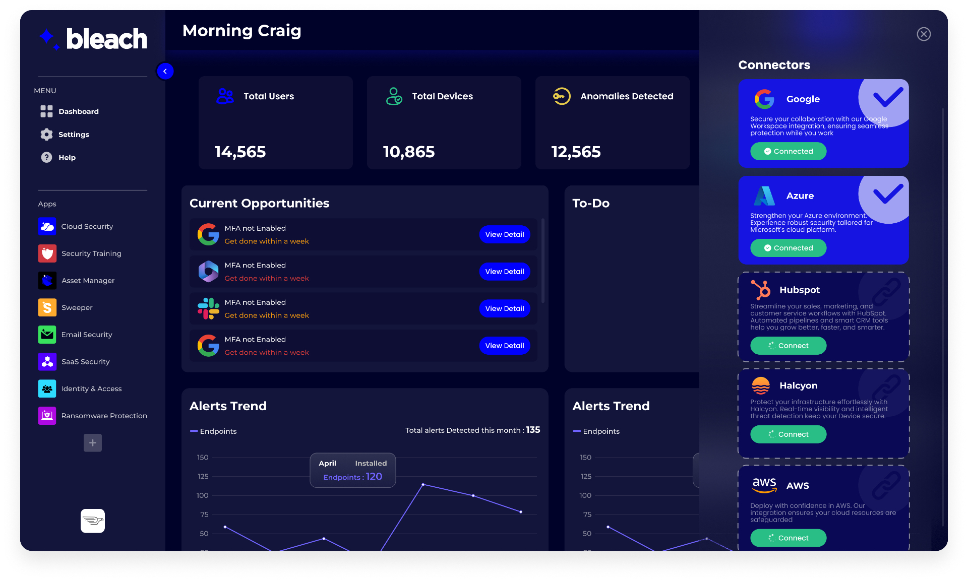Click the Azure Connected status button
The height and width of the screenshot is (581, 968).
(x=788, y=248)
